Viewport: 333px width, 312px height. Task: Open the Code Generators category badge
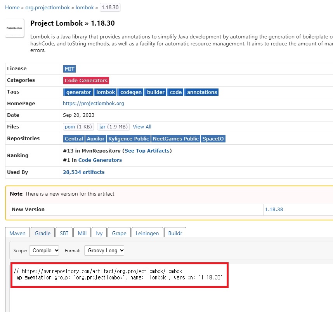[x=86, y=80]
